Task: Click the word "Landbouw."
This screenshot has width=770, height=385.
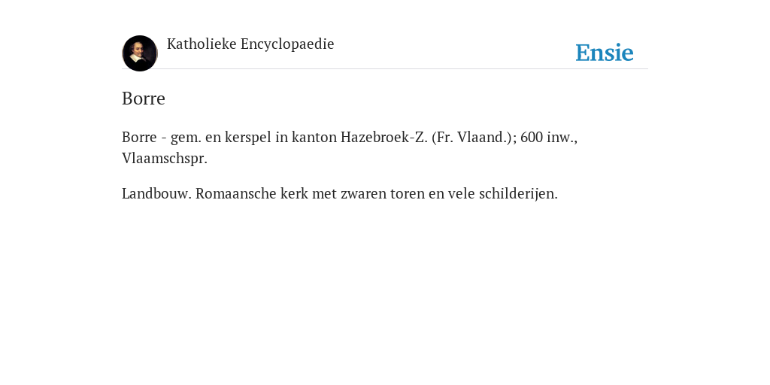Action: 156,193
